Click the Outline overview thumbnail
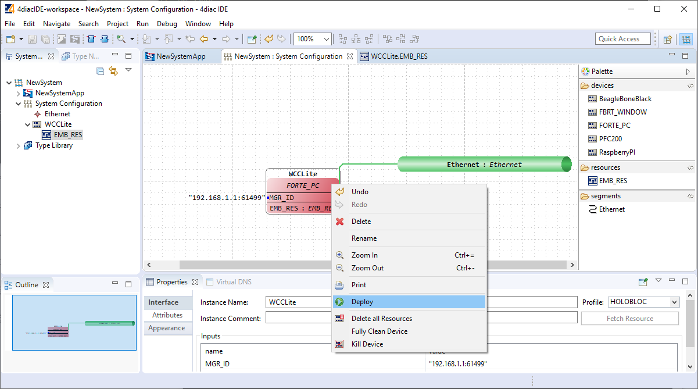698x389 pixels. pyautogui.click(x=74, y=323)
